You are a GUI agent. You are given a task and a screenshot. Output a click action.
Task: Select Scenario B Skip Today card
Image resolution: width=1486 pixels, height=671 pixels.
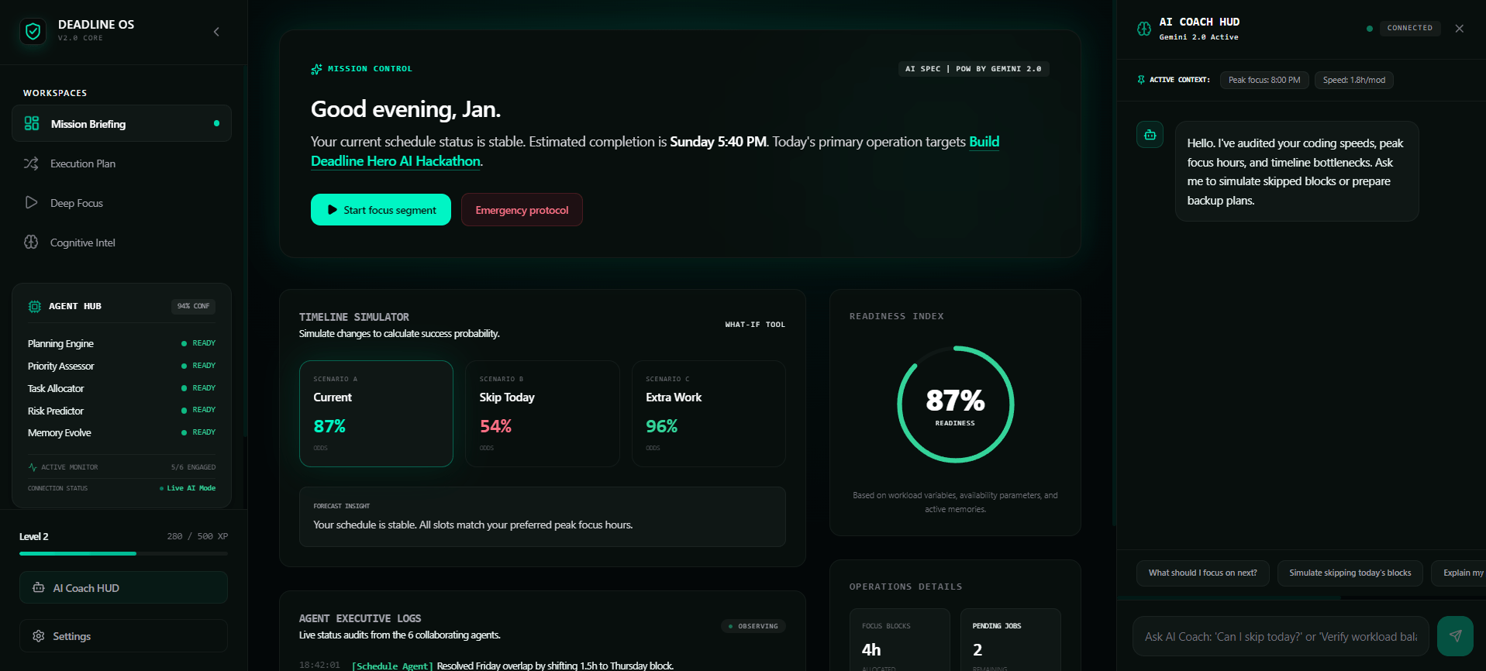[543, 414]
